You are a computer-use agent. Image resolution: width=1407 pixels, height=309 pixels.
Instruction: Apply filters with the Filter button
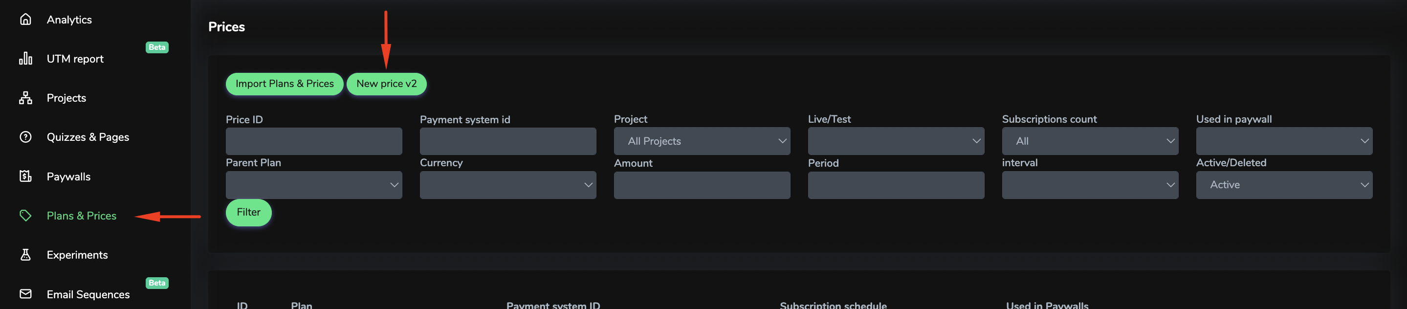click(x=248, y=212)
